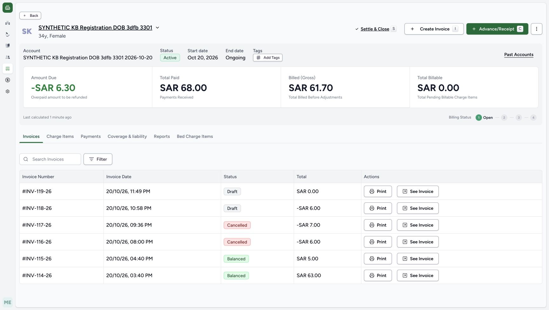Print invoice #INV-116-26

click(378, 242)
